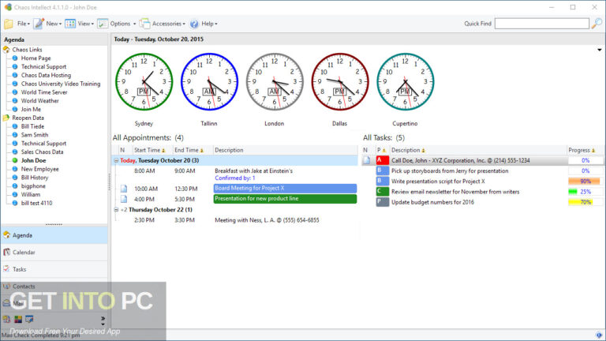Open World Weather link

click(x=39, y=100)
